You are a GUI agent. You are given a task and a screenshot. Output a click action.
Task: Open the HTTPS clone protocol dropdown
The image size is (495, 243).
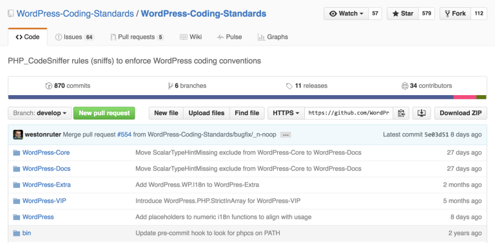pyautogui.click(x=286, y=113)
